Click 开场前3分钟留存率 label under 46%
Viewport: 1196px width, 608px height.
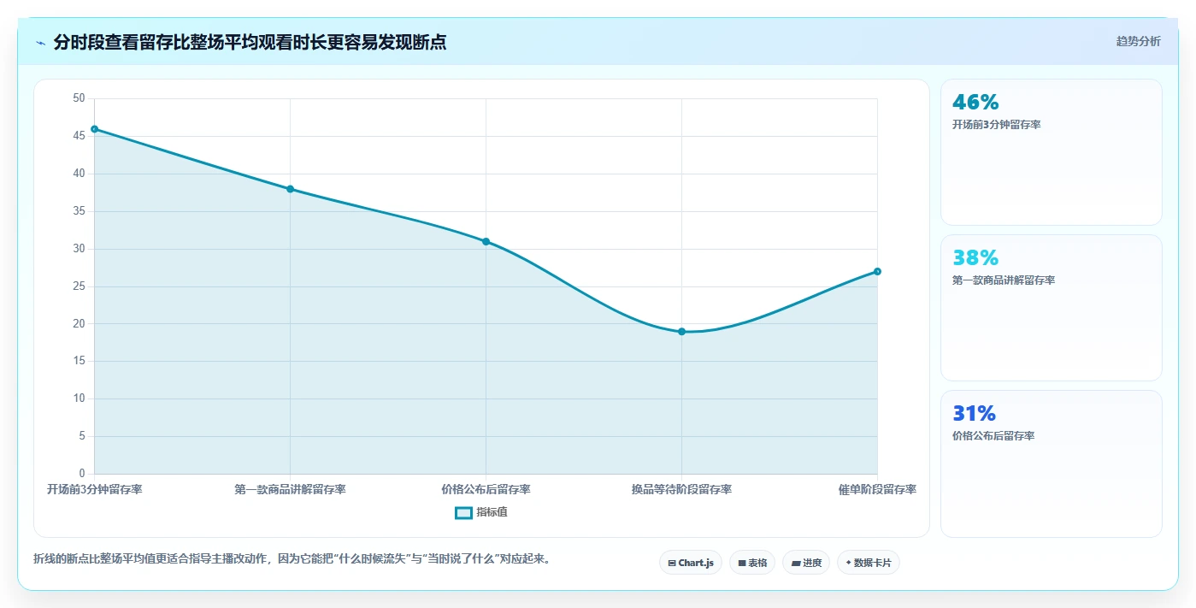(x=996, y=125)
